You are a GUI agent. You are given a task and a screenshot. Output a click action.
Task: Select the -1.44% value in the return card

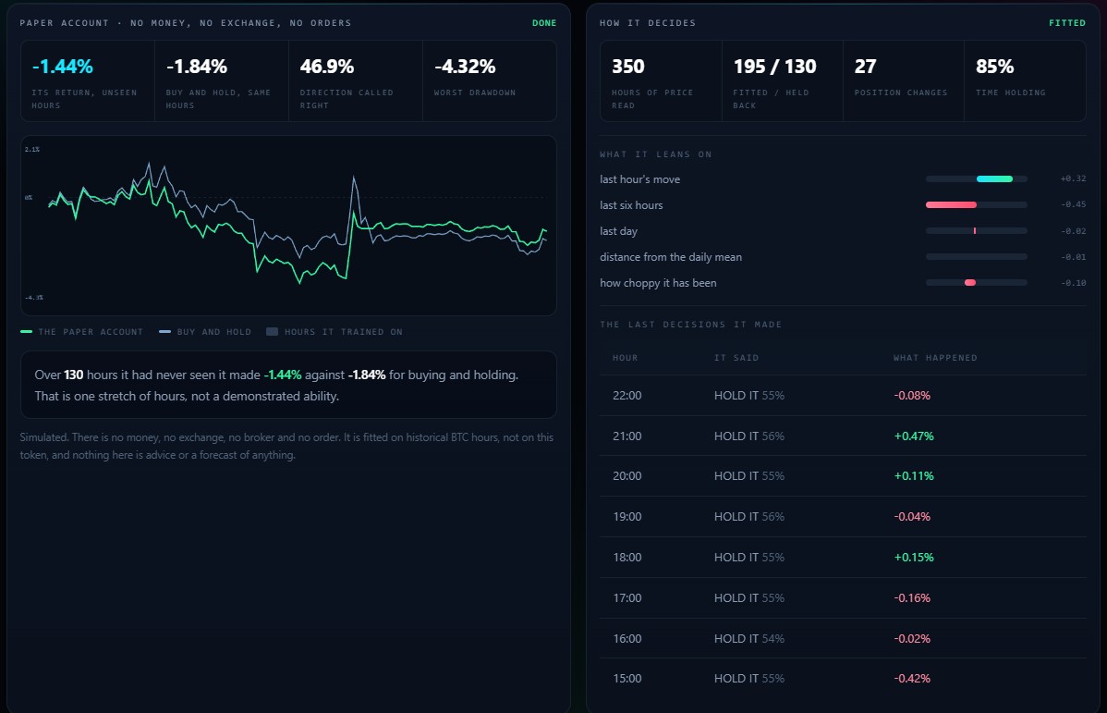(63, 67)
